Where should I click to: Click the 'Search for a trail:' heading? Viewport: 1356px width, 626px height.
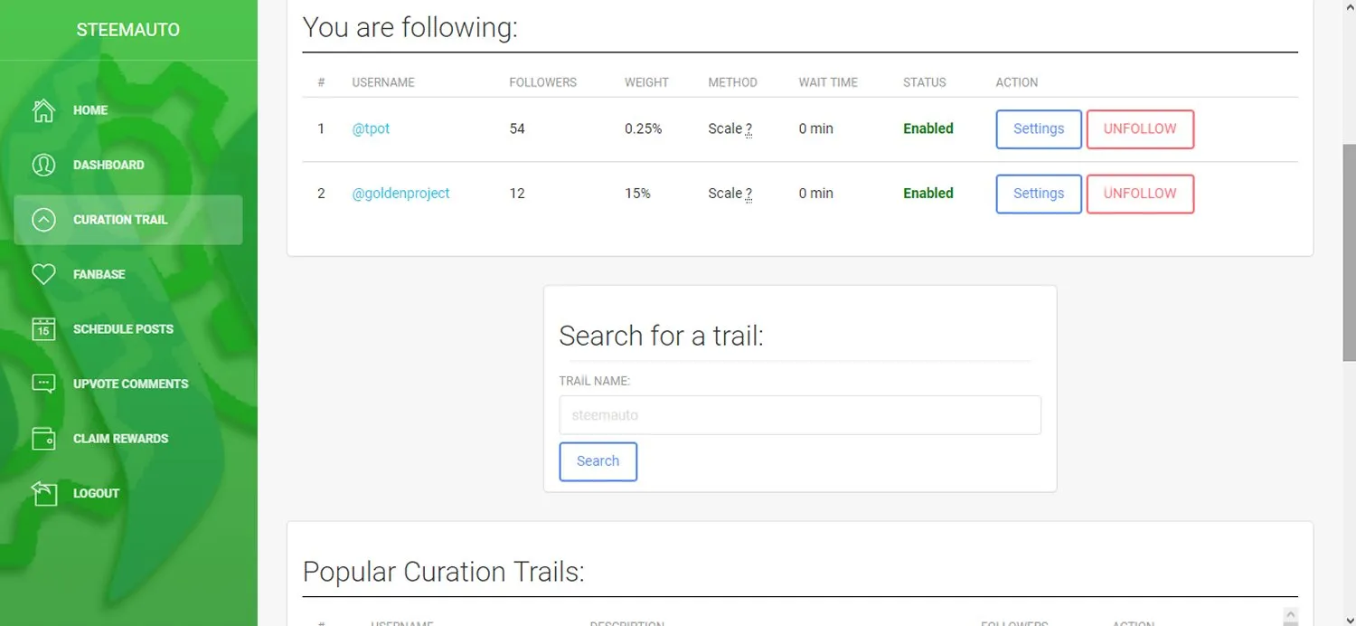pos(661,336)
